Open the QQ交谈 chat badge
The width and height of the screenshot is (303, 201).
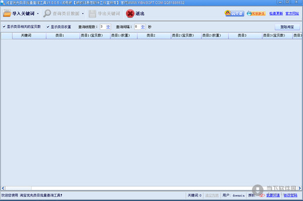(234, 13)
